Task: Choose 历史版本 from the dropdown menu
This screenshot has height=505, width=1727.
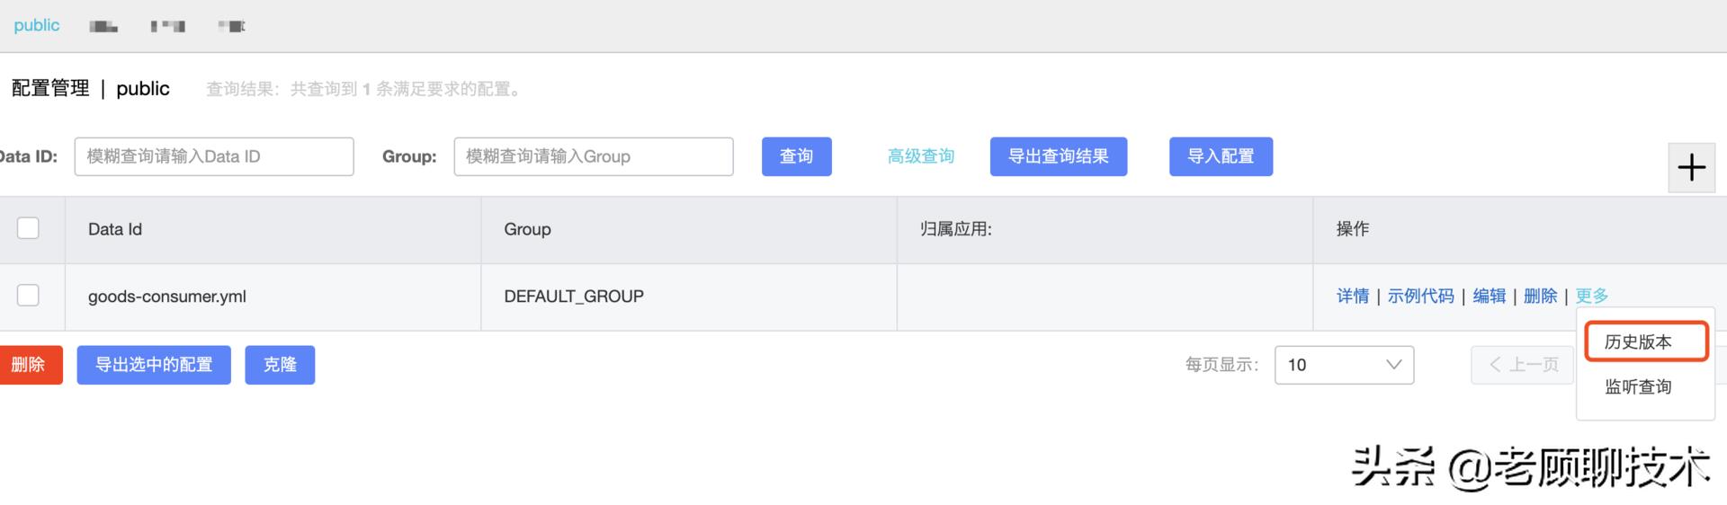Action: (x=1638, y=341)
